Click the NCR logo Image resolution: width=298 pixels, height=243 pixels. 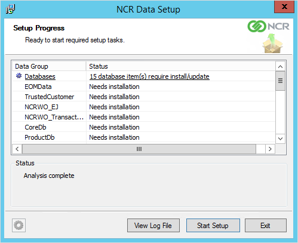pos(268,26)
